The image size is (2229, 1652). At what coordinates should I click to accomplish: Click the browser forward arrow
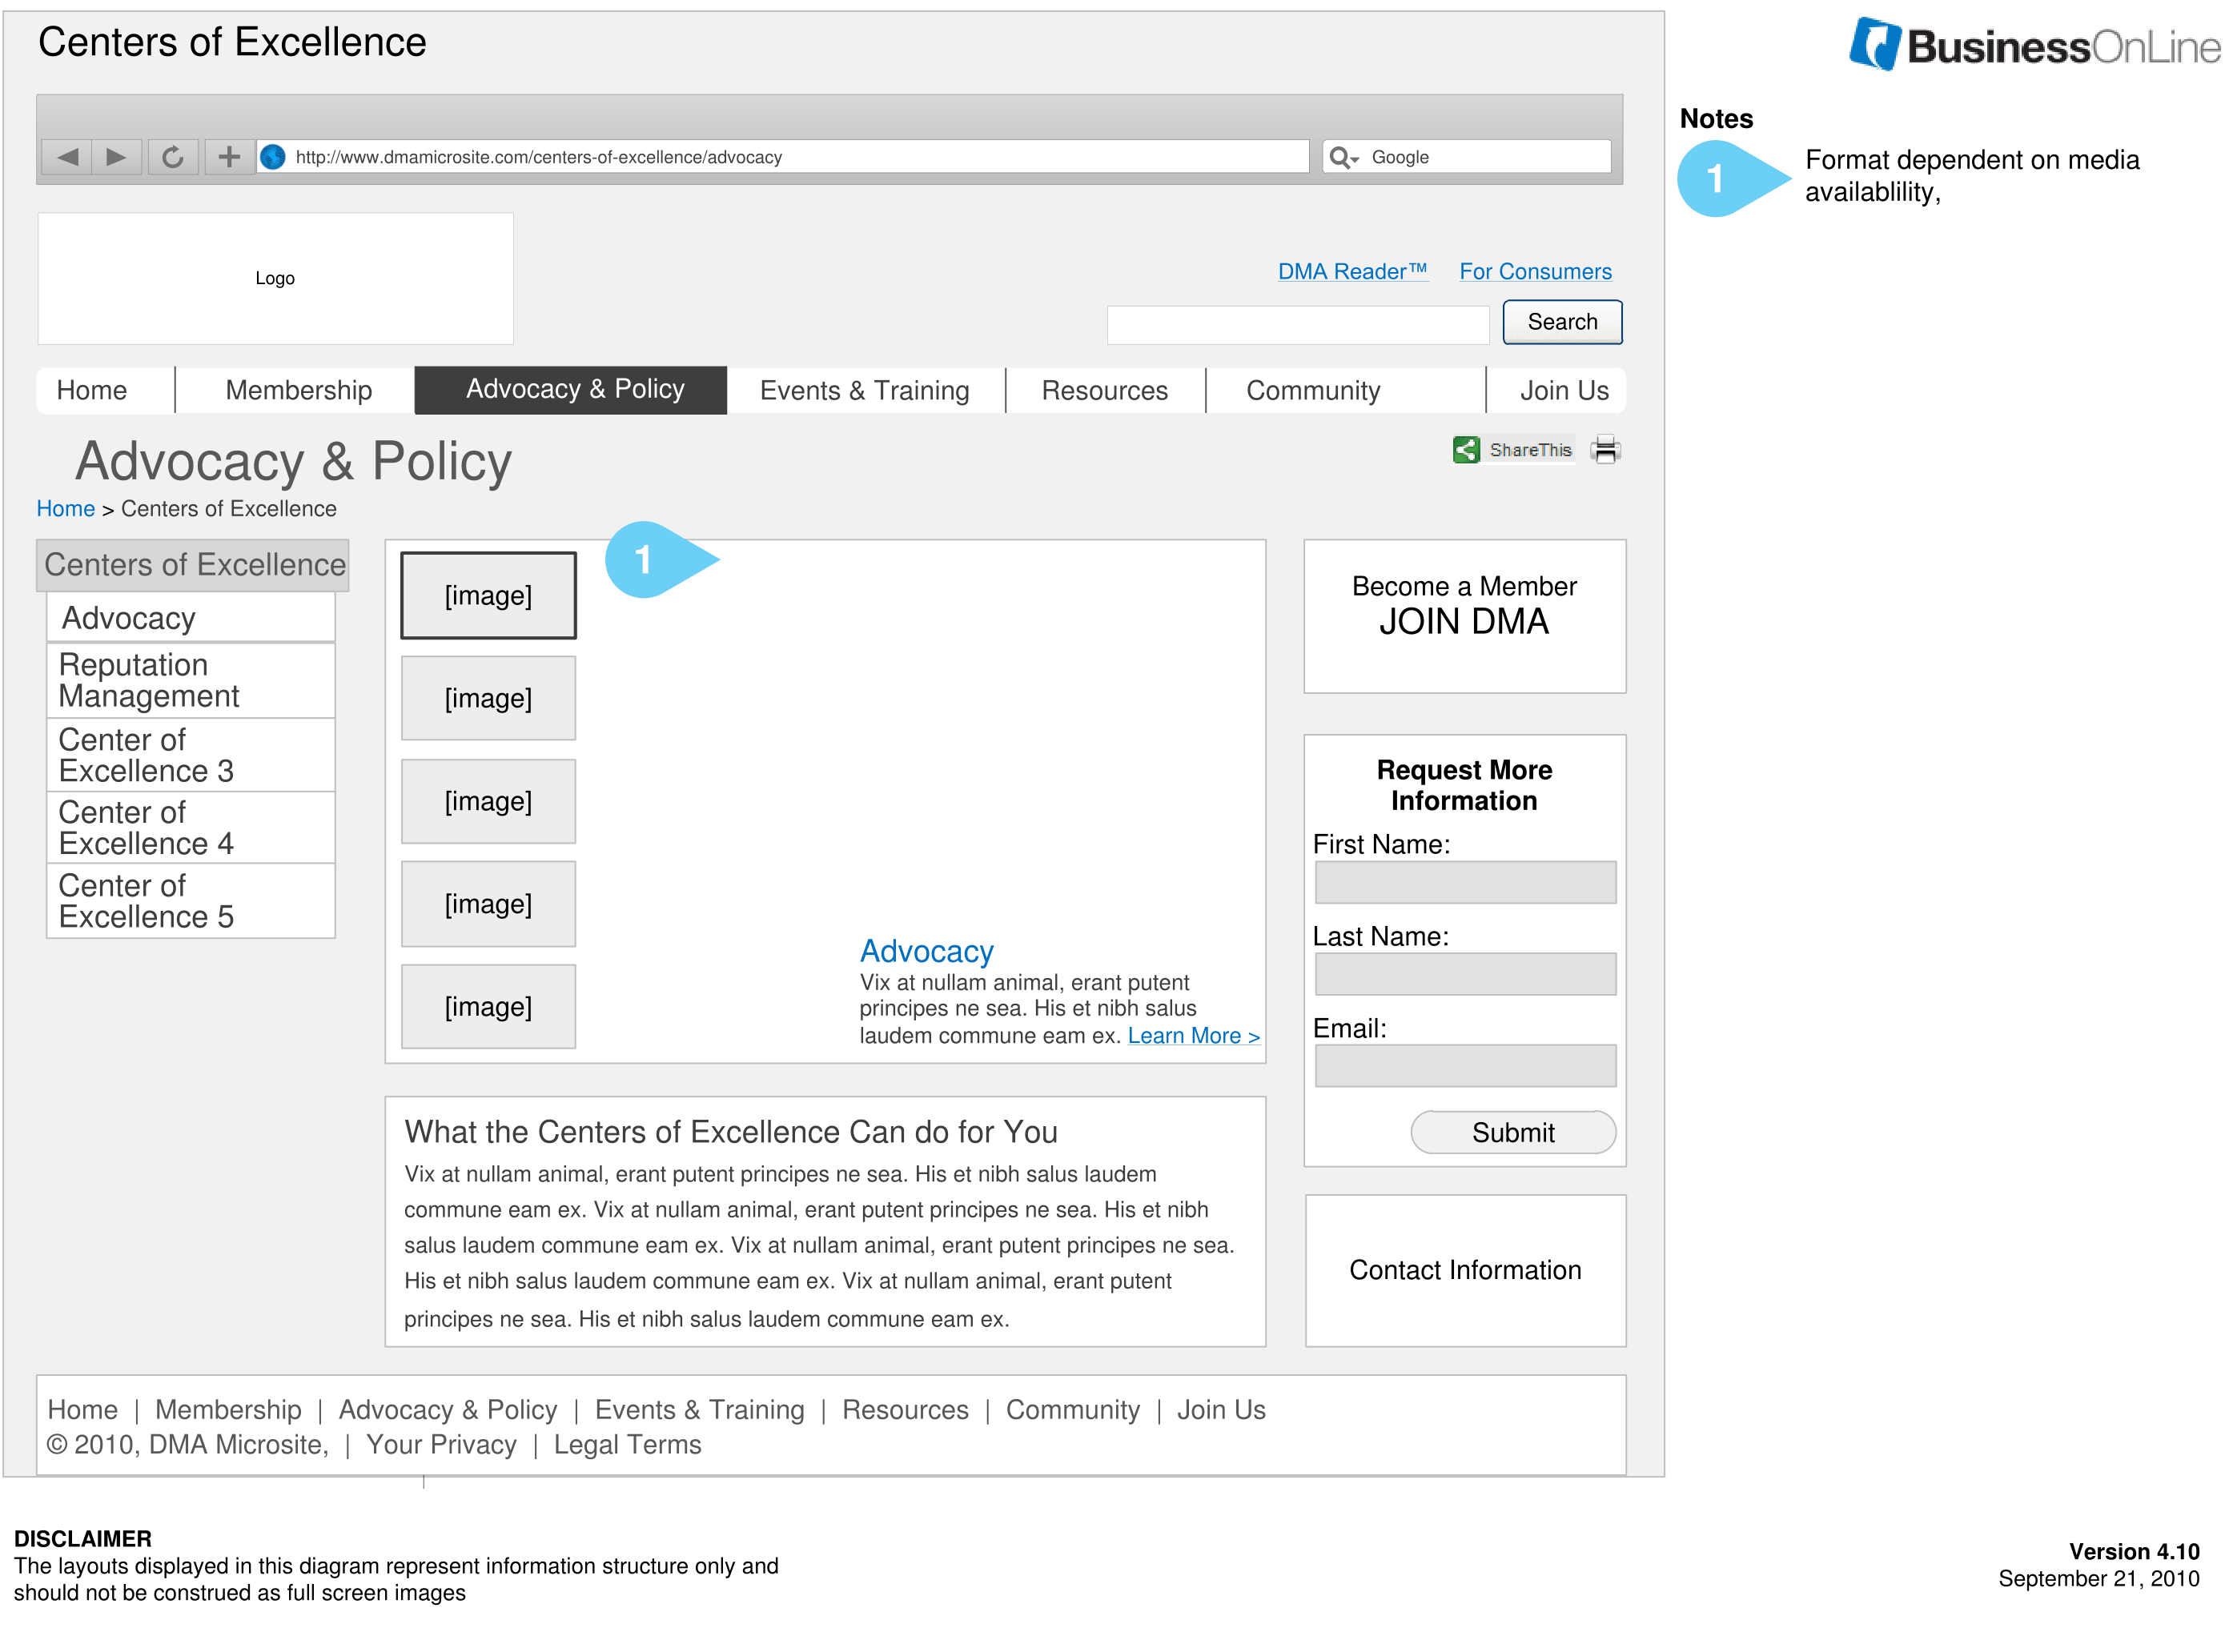coord(116,157)
